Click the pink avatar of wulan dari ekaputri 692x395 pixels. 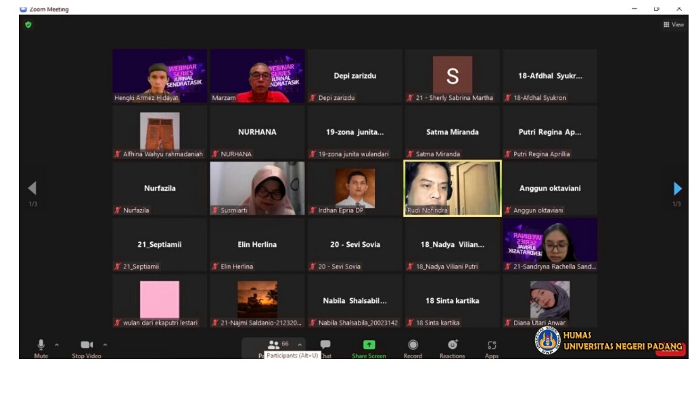[160, 299]
